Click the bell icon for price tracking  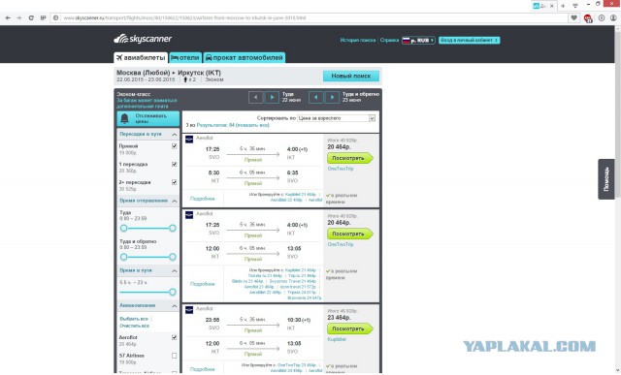(x=124, y=118)
